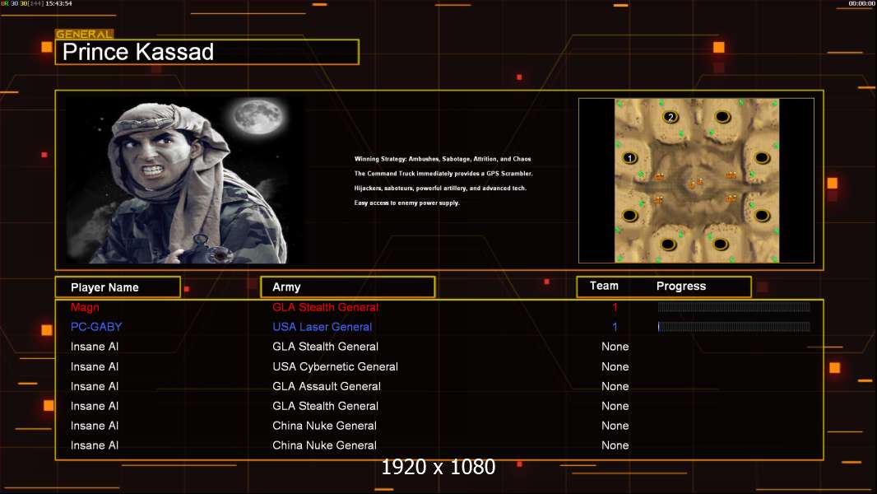Screen dimensions: 877x494
Task: Select player Magn in the list
Action: [x=85, y=307]
